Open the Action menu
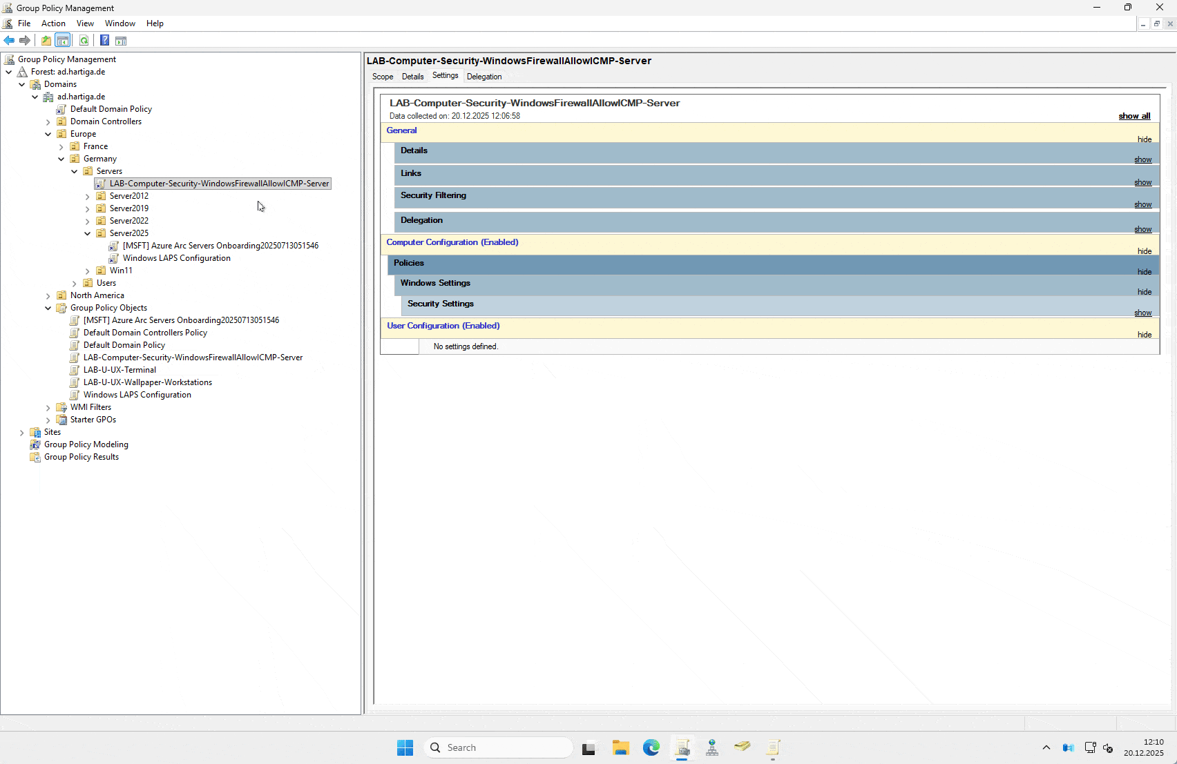Image resolution: width=1177 pixels, height=764 pixels. point(53,23)
